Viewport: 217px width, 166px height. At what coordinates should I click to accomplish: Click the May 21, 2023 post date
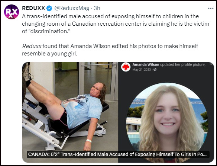(142, 70)
